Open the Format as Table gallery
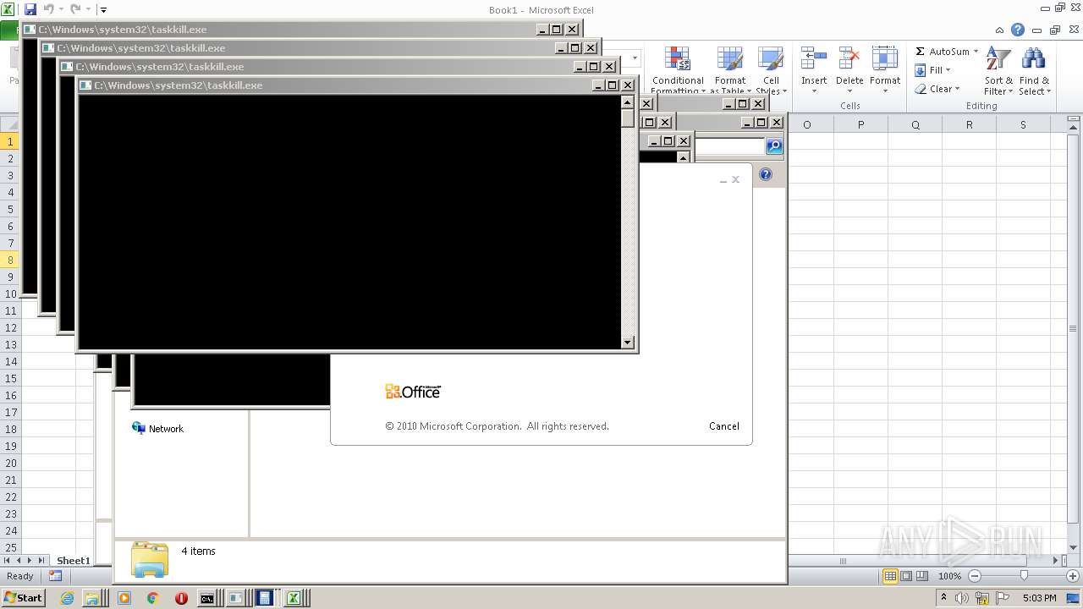Screen dimensions: 1083x609 click(x=729, y=70)
